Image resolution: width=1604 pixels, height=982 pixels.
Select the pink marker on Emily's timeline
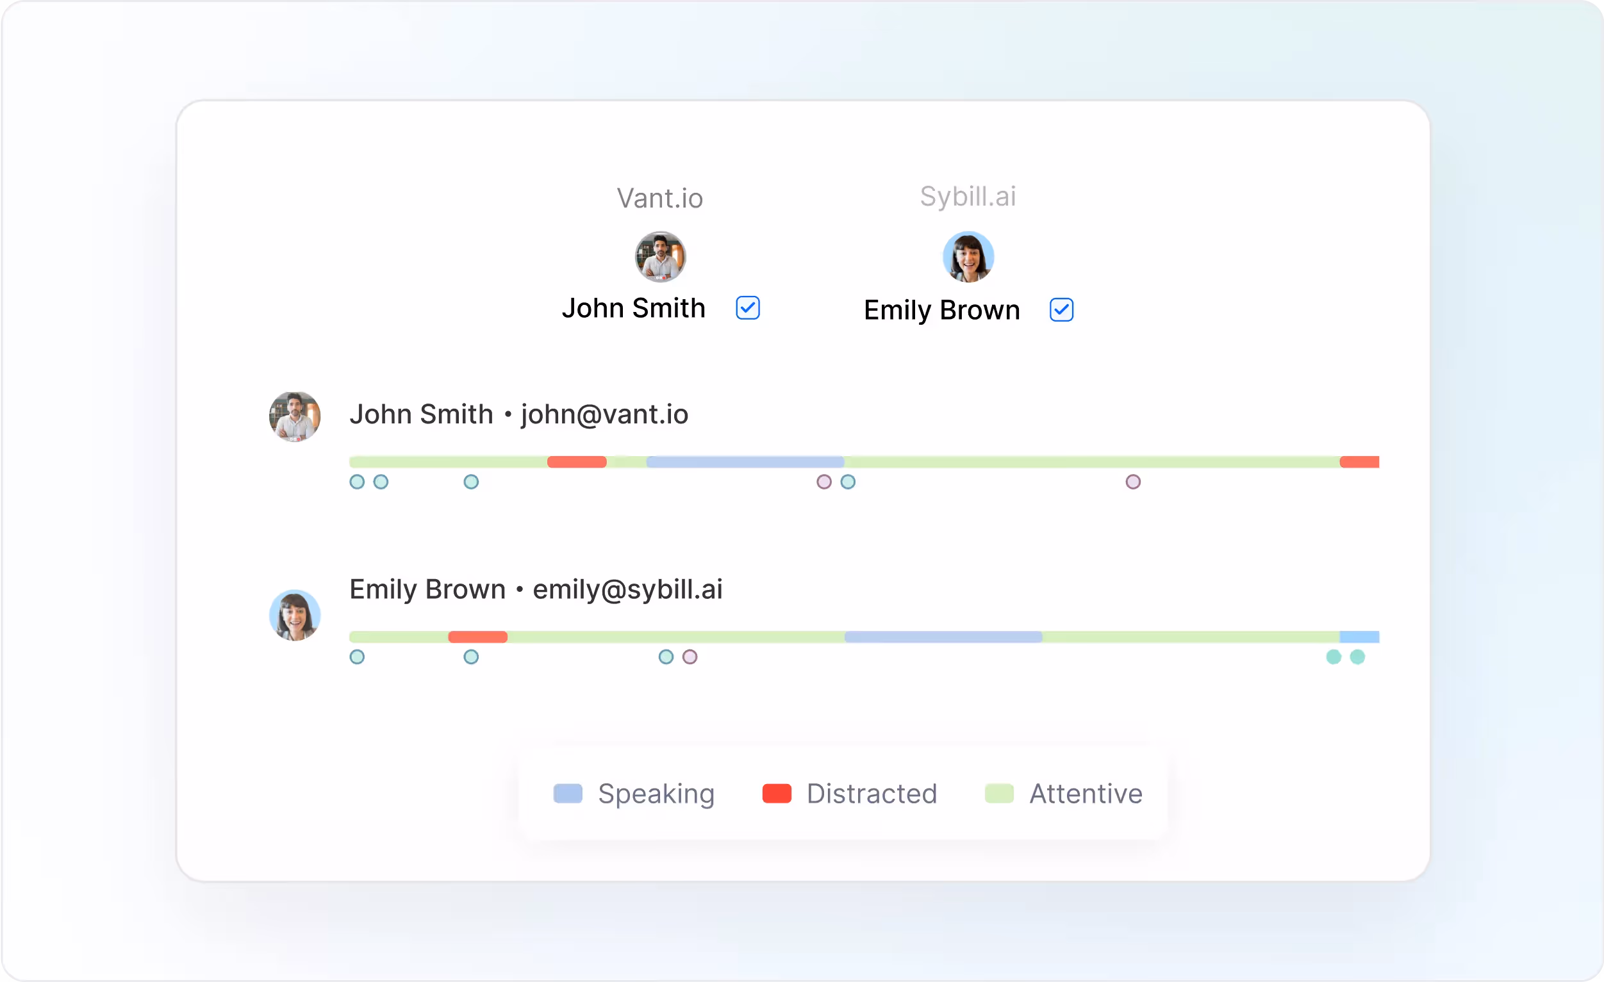pyautogui.click(x=690, y=657)
